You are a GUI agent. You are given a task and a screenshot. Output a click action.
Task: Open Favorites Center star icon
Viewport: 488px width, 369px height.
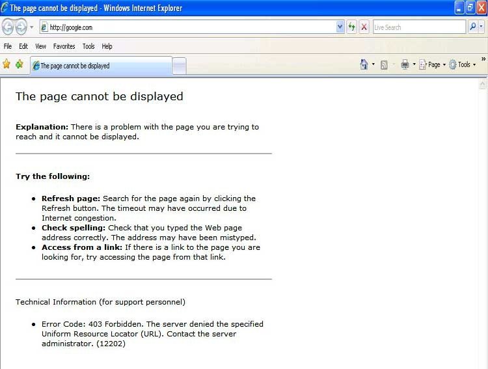(x=7, y=64)
